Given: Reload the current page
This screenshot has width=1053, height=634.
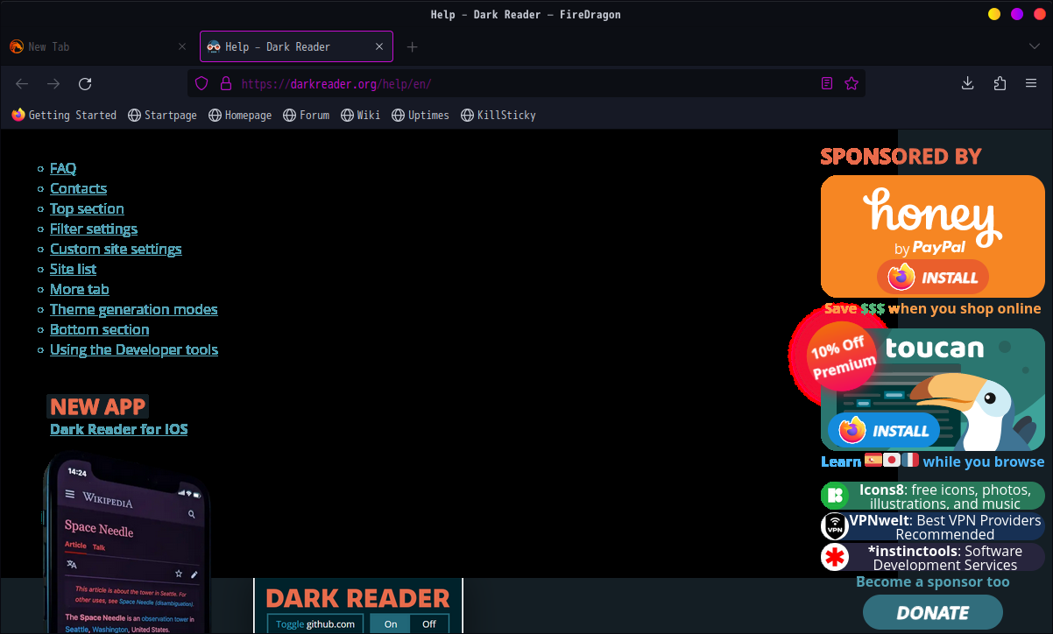Looking at the screenshot, I should click(x=85, y=84).
